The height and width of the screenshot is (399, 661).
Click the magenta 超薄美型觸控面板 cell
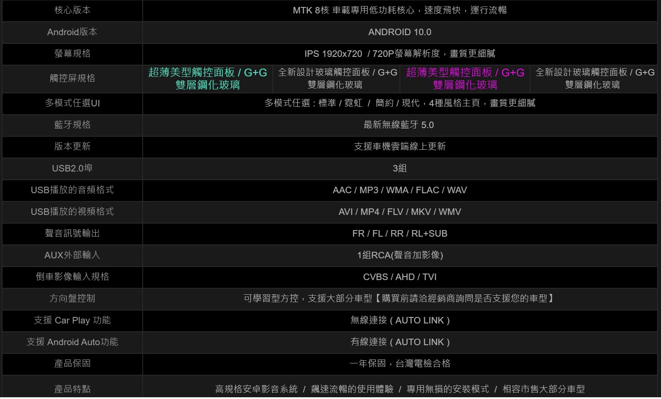click(x=465, y=79)
